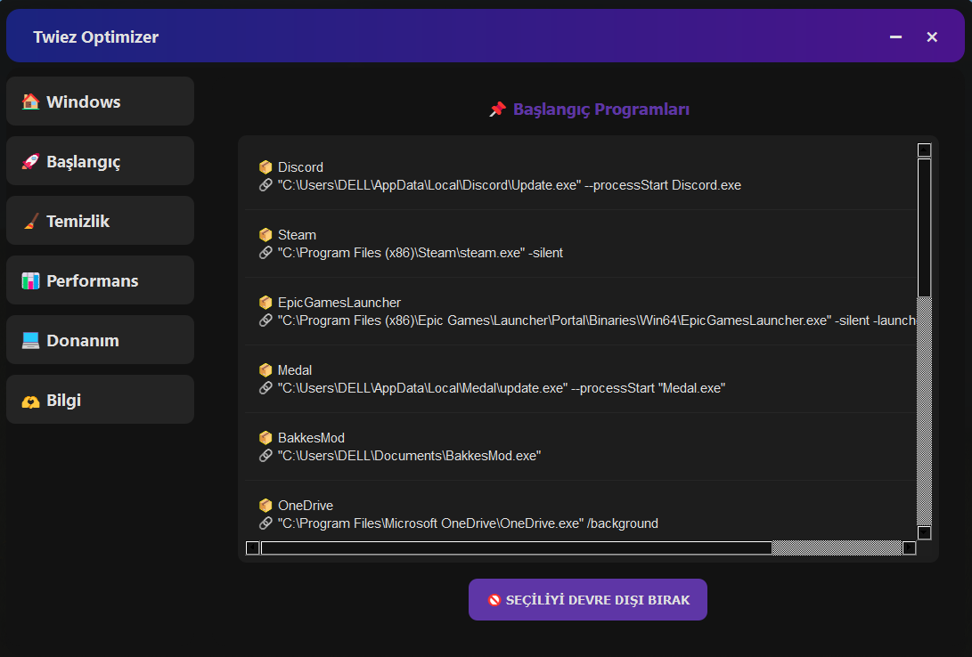Click the vertical scrollbar up arrow
Image resolution: width=972 pixels, height=657 pixels.
click(924, 150)
